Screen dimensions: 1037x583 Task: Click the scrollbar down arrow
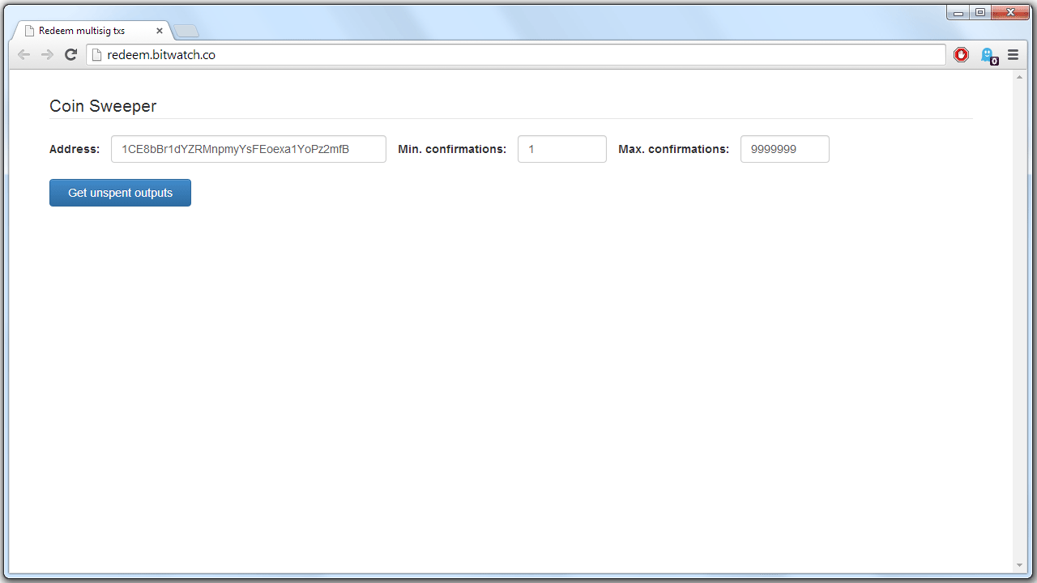(x=1019, y=565)
